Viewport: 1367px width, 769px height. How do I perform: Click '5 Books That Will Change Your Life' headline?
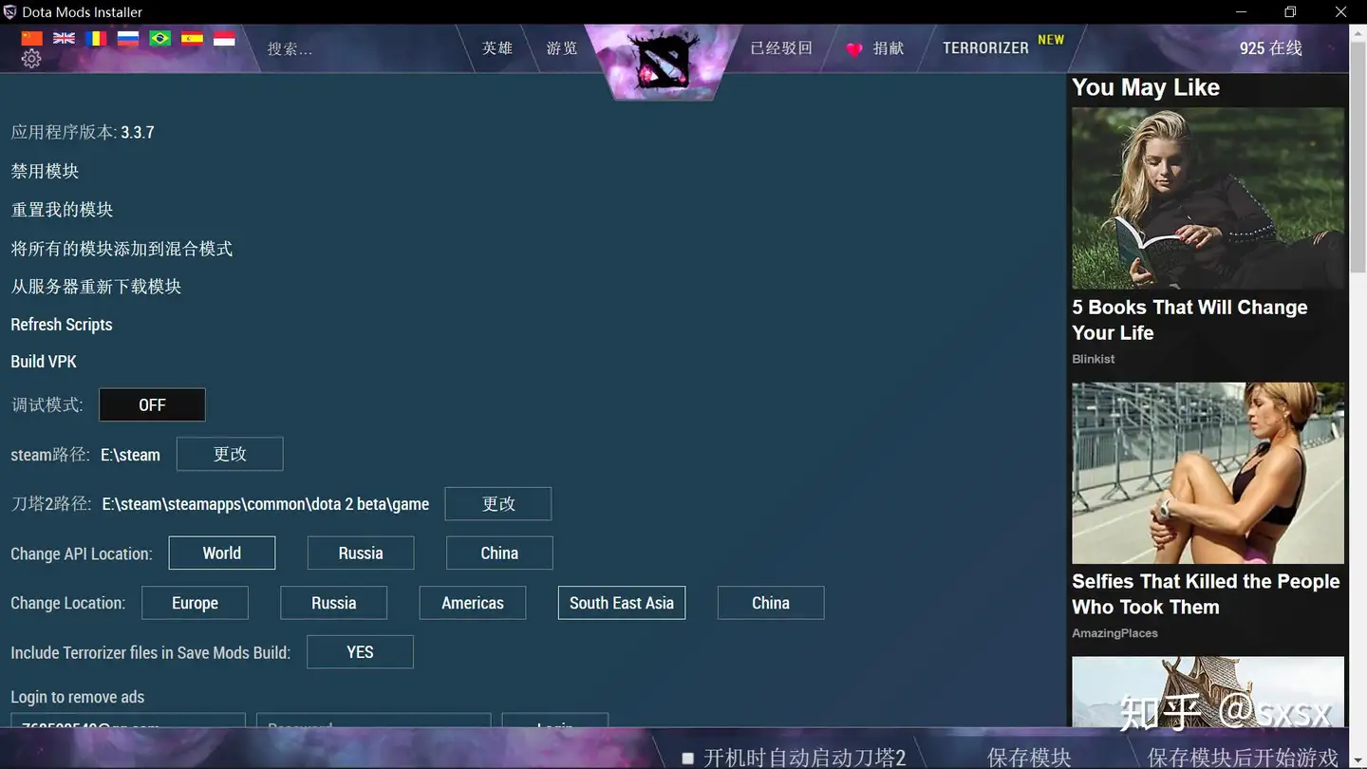[1189, 320]
